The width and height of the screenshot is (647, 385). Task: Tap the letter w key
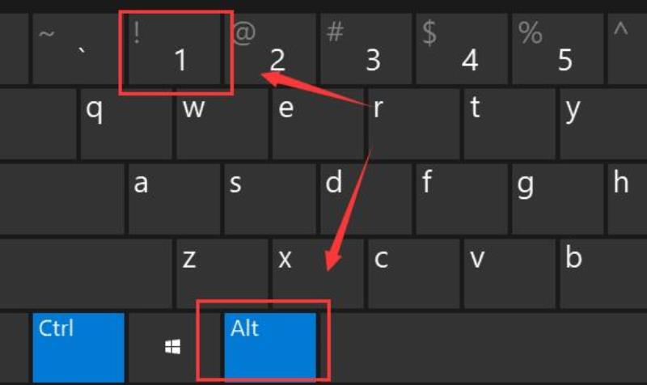point(222,124)
